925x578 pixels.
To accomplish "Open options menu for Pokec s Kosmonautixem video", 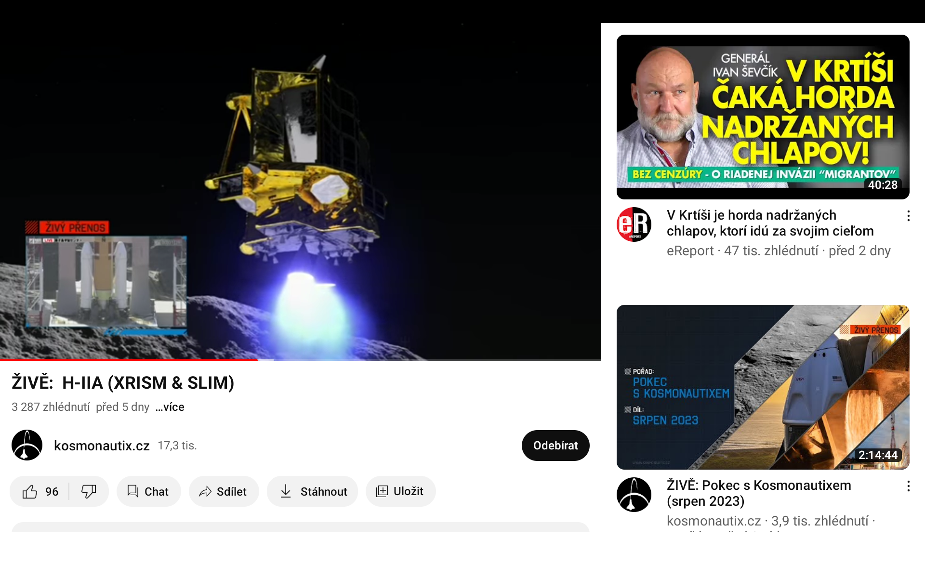I will 908,486.
